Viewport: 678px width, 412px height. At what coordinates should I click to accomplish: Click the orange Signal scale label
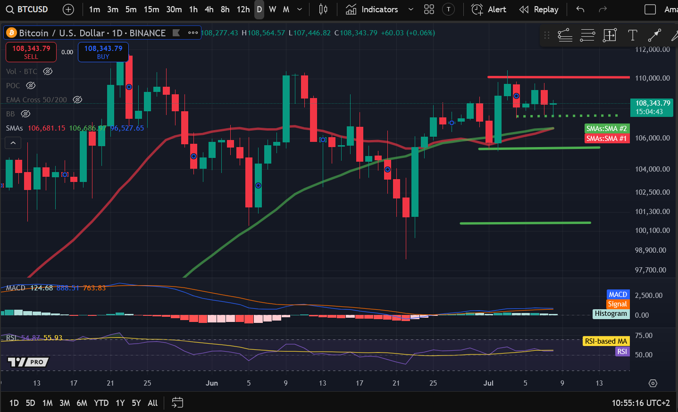617,304
